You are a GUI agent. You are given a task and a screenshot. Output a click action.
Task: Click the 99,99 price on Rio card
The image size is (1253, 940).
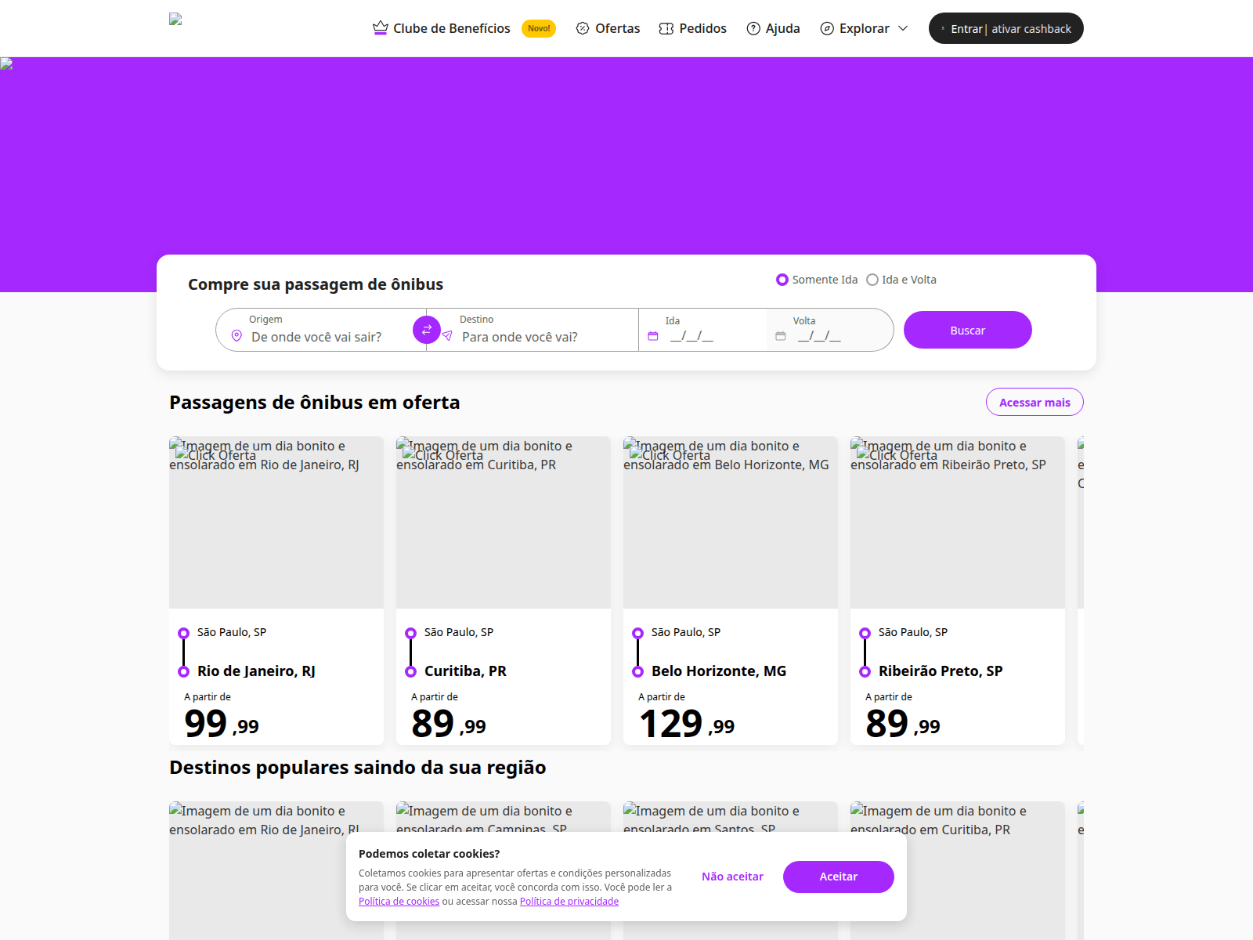point(222,724)
